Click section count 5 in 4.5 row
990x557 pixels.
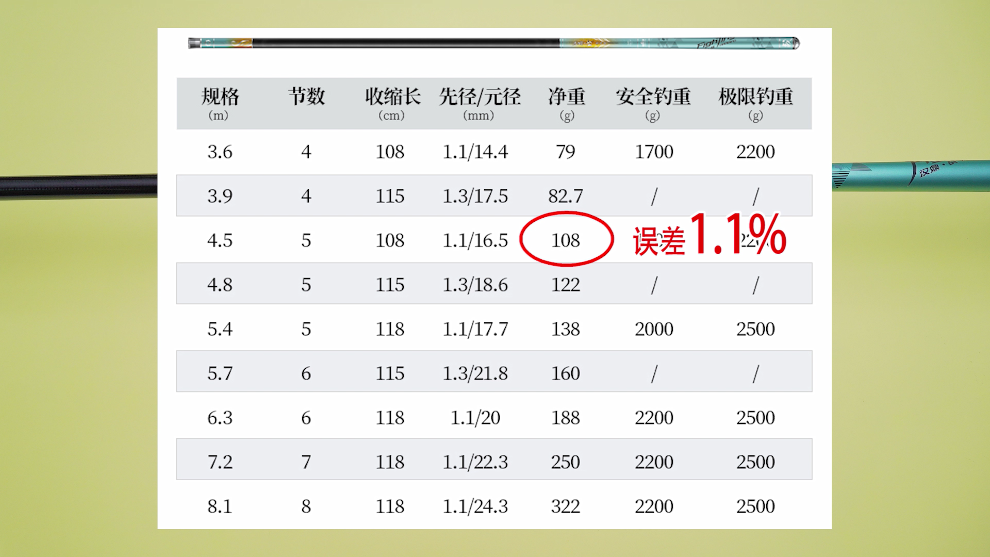[306, 240]
